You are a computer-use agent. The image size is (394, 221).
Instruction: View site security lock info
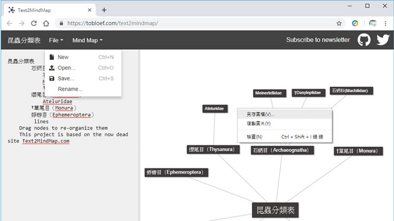61,23
